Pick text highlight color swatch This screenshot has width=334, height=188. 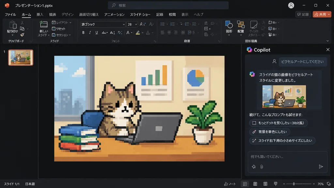pos(138,33)
